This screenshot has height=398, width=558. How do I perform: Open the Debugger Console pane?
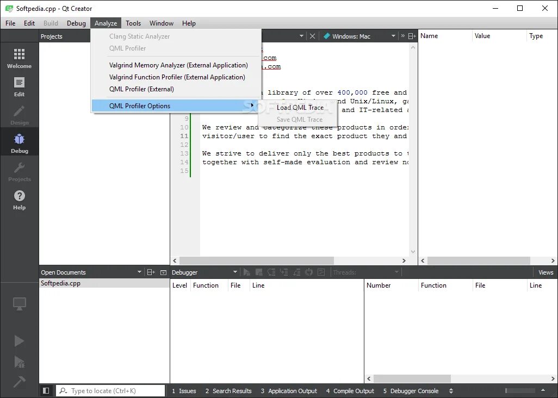411,391
